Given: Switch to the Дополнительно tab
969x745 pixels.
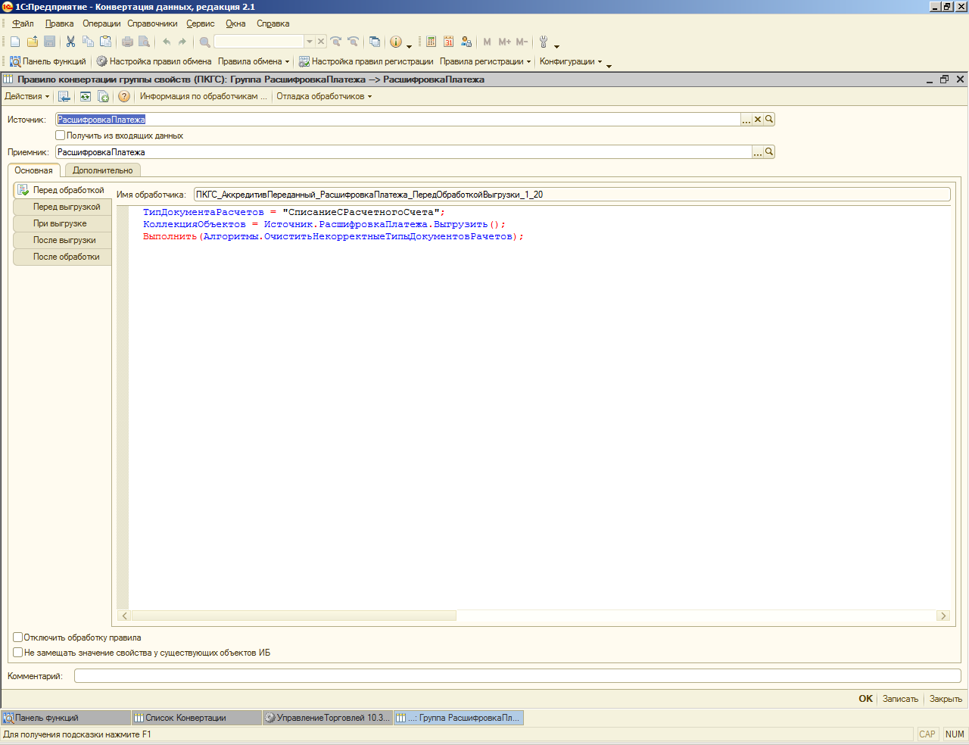Looking at the screenshot, I should [102, 170].
